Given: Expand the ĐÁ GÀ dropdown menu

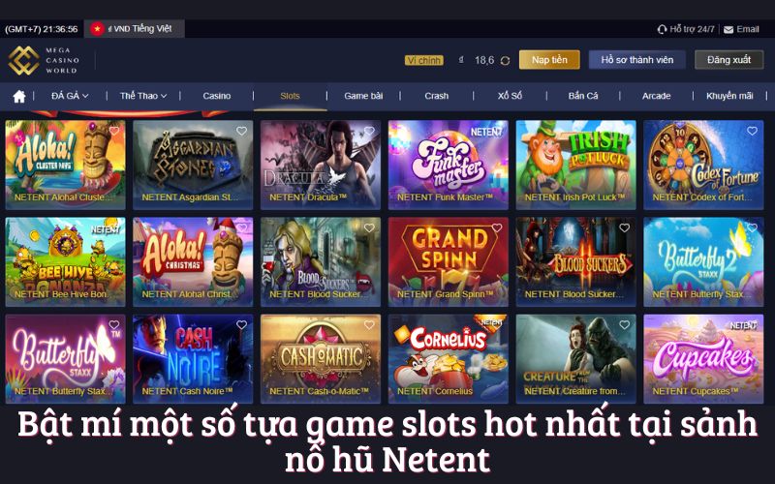Looking at the screenshot, I should click(70, 96).
